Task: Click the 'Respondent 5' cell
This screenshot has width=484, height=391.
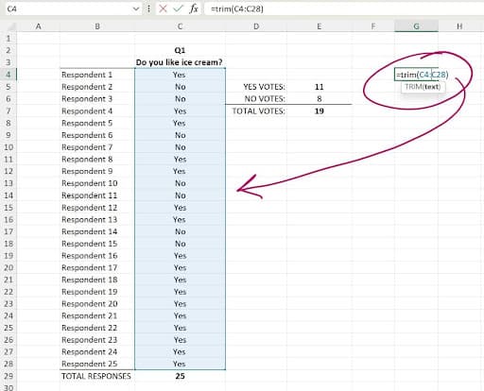Action: (97, 123)
